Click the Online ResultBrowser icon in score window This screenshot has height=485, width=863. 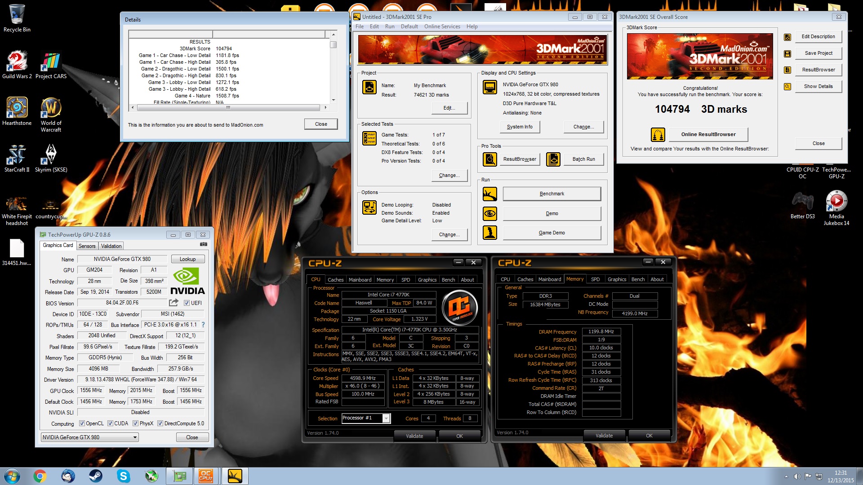coord(658,134)
